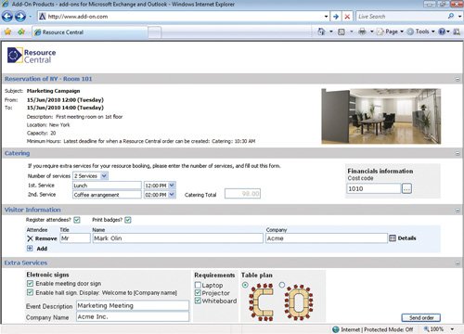Uncheck the Whiteboard requirement
This screenshot has height=334, width=464.
(x=198, y=301)
